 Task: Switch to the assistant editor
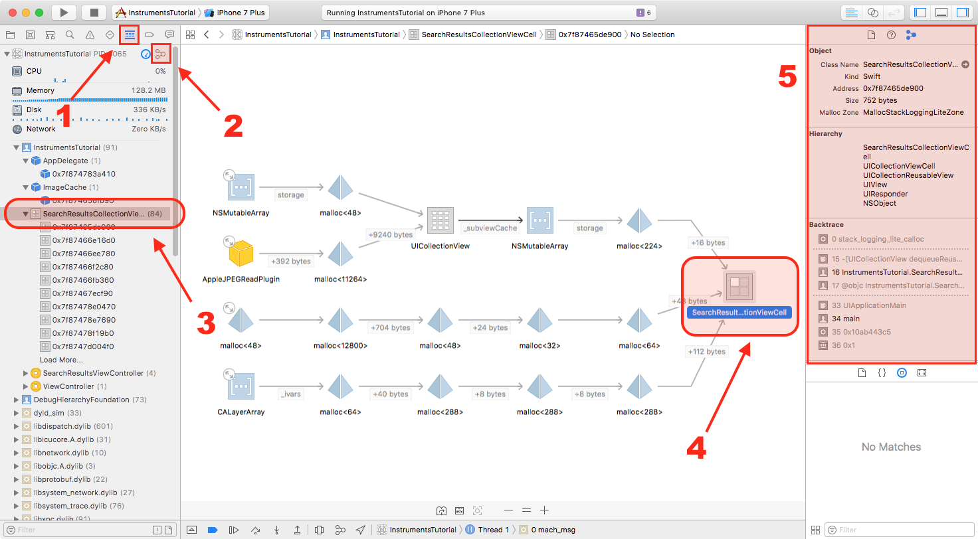click(x=873, y=13)
